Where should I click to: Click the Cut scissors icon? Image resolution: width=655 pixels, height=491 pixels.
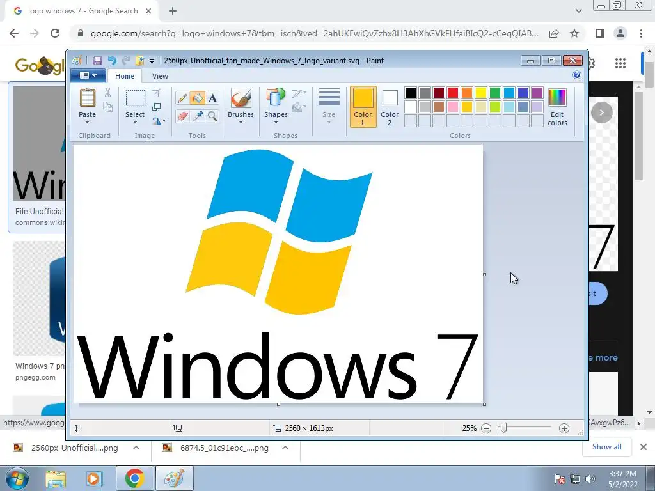tap(107, 93)
